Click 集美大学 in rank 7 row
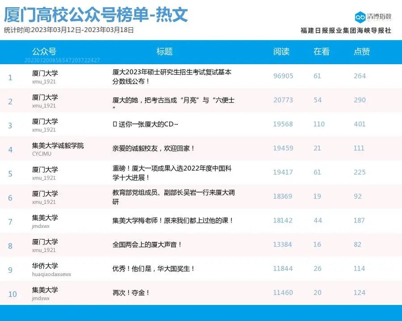The image size is (402, 321). [x=45, y=218]
